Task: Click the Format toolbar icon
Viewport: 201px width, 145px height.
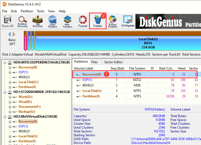Action: point(83,21)
